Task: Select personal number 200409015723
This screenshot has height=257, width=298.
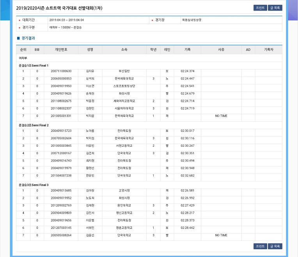Action: (x=61, y=131)
